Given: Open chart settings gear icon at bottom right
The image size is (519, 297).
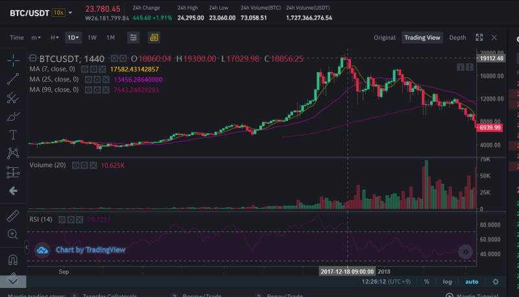Looking at the screenshot, I should coord(496,282).
